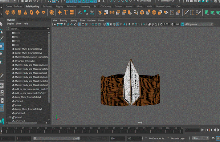The width and height of the screenshot is (220, 142).
Task: Toggle the playback loop button next to 24 fps
Action: pos(213,138)
